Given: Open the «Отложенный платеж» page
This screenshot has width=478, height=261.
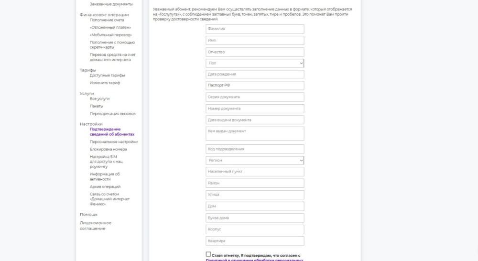Looking at the screenshot, I should point(110,27).
